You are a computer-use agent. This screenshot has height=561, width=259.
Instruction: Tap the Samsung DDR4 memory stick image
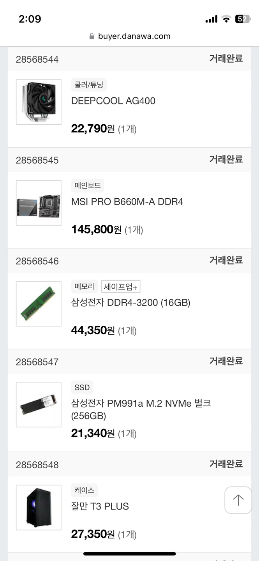click(39, 304)
